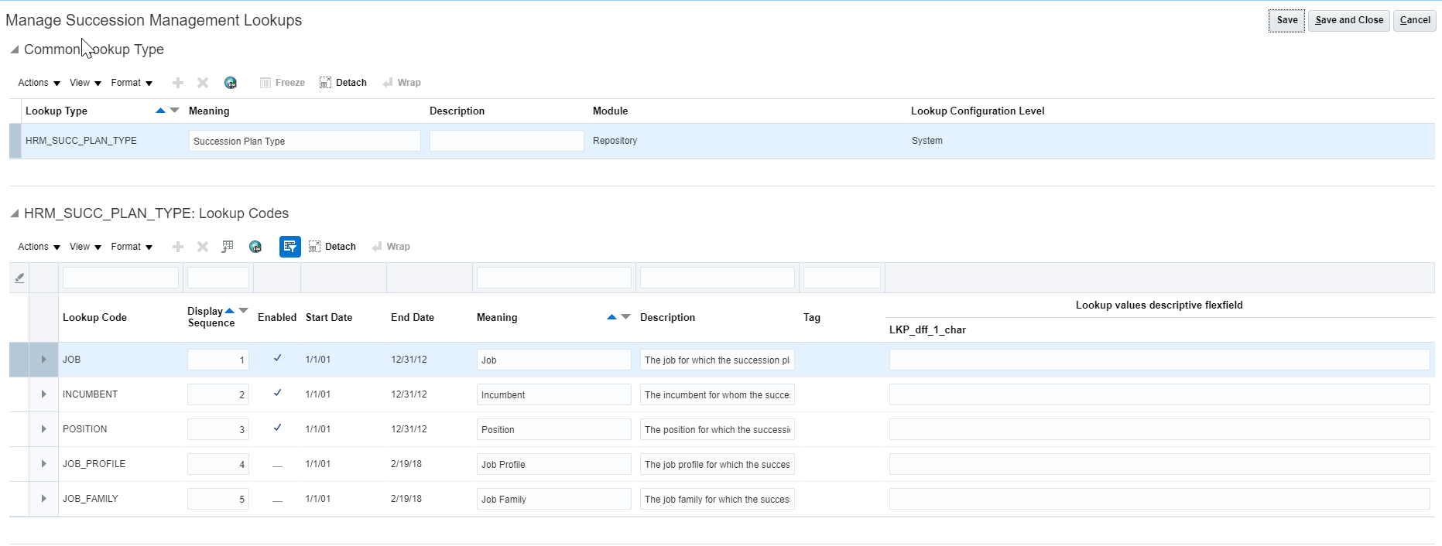Open the Format menu in the Common Lookup Type toolbar

coord(132,83)
